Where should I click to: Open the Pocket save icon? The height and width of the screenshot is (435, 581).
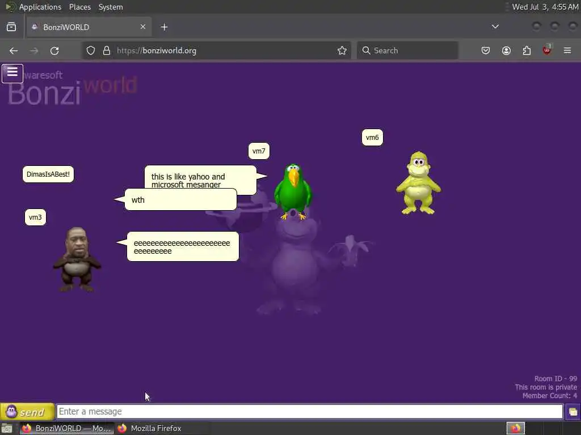tap(486, 50)
